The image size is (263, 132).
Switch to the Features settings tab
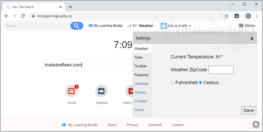pyautogui.click(x=142, y=75)
